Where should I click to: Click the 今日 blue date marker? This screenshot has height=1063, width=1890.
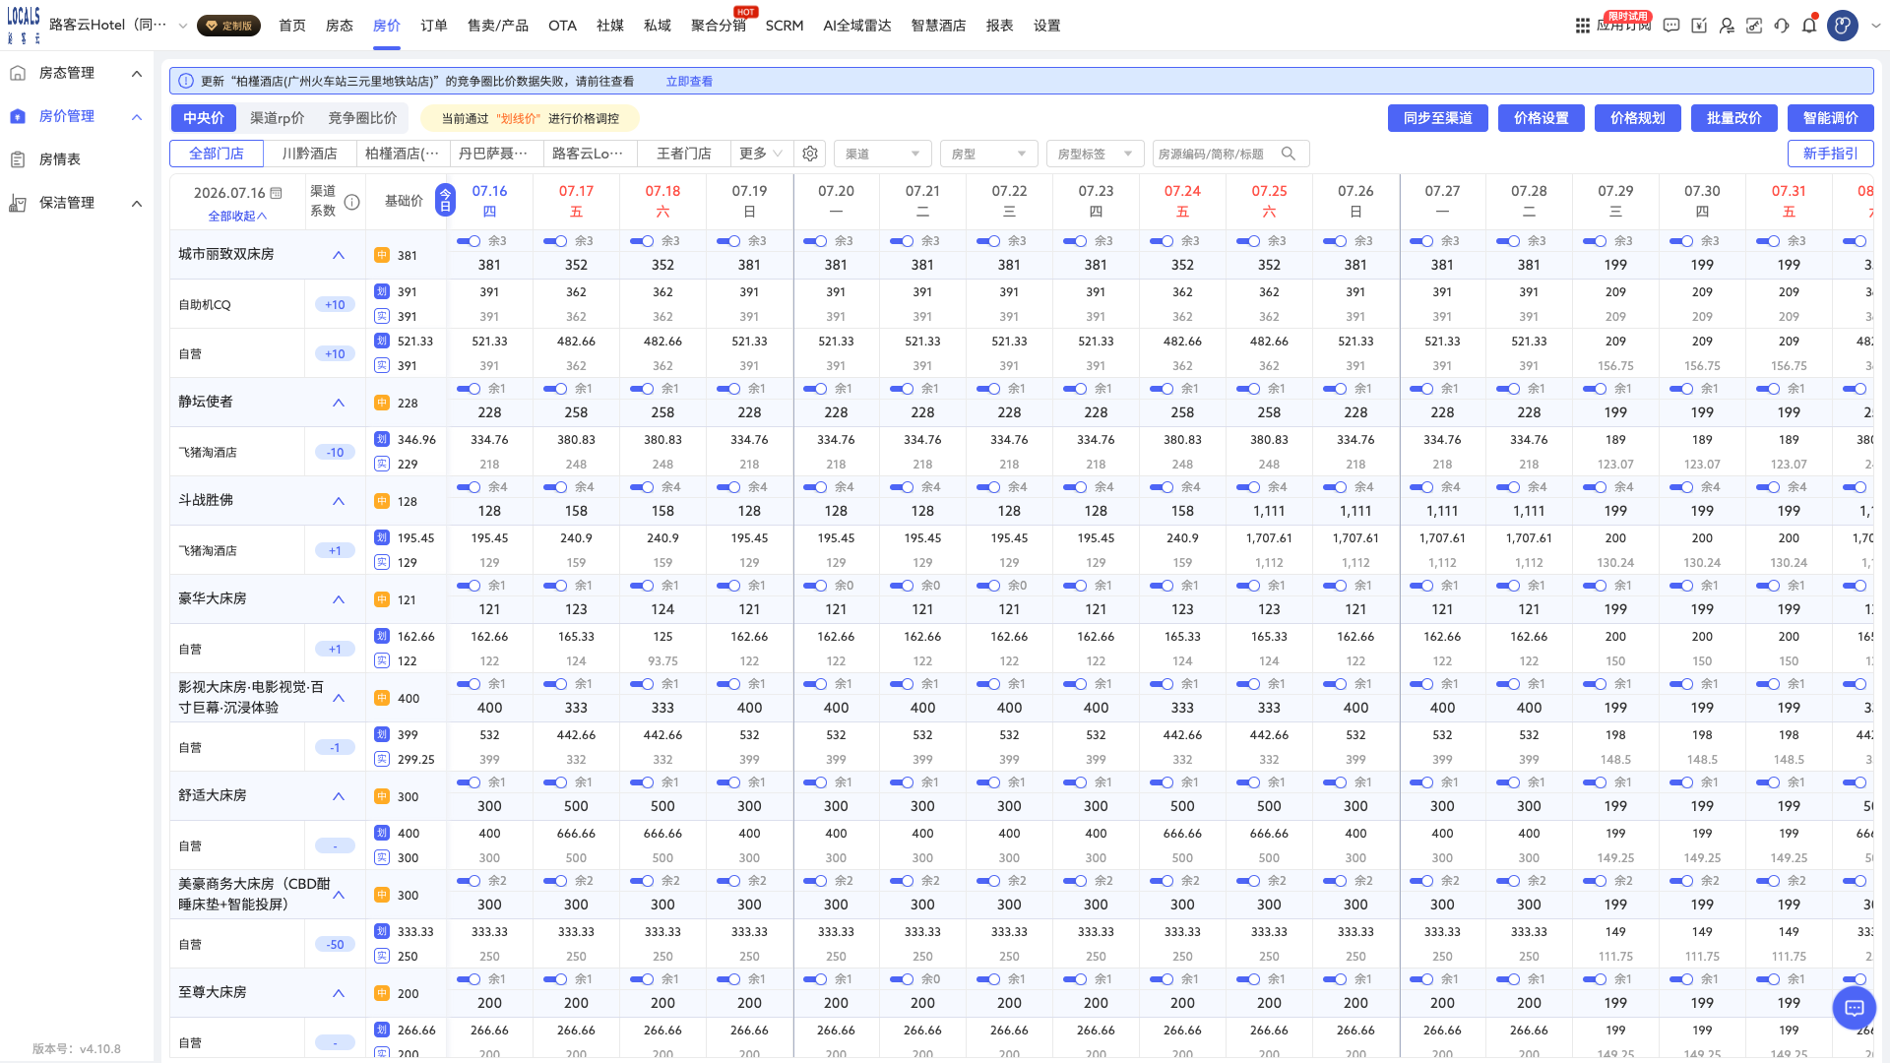[x=445, y=200]
